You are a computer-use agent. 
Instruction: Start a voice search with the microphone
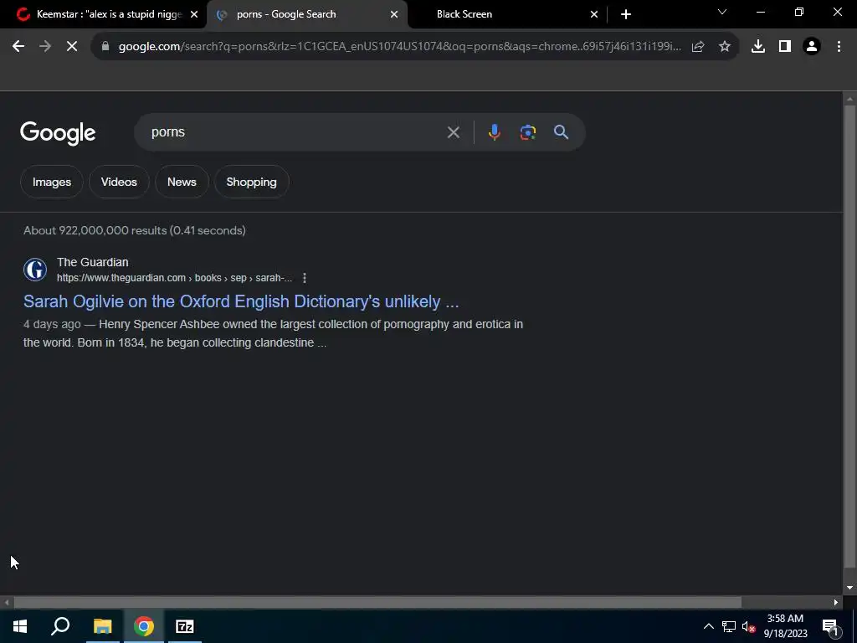(x=494, y=132)
